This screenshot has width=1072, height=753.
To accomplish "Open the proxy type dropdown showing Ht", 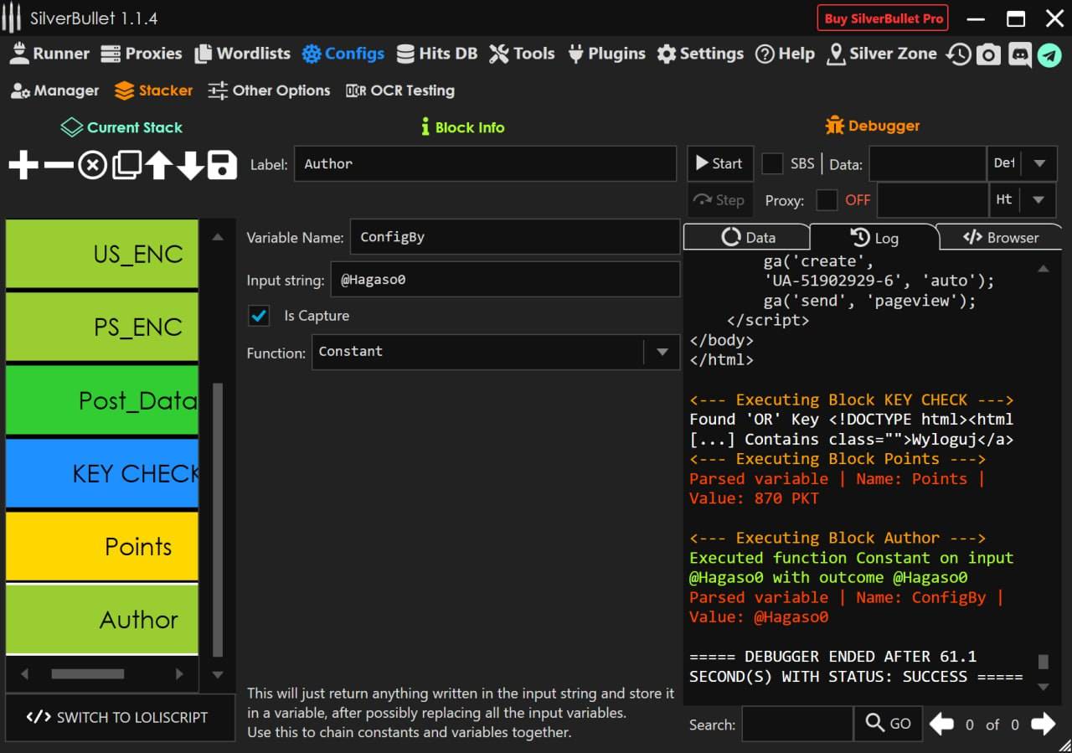I will [1039, 200].
